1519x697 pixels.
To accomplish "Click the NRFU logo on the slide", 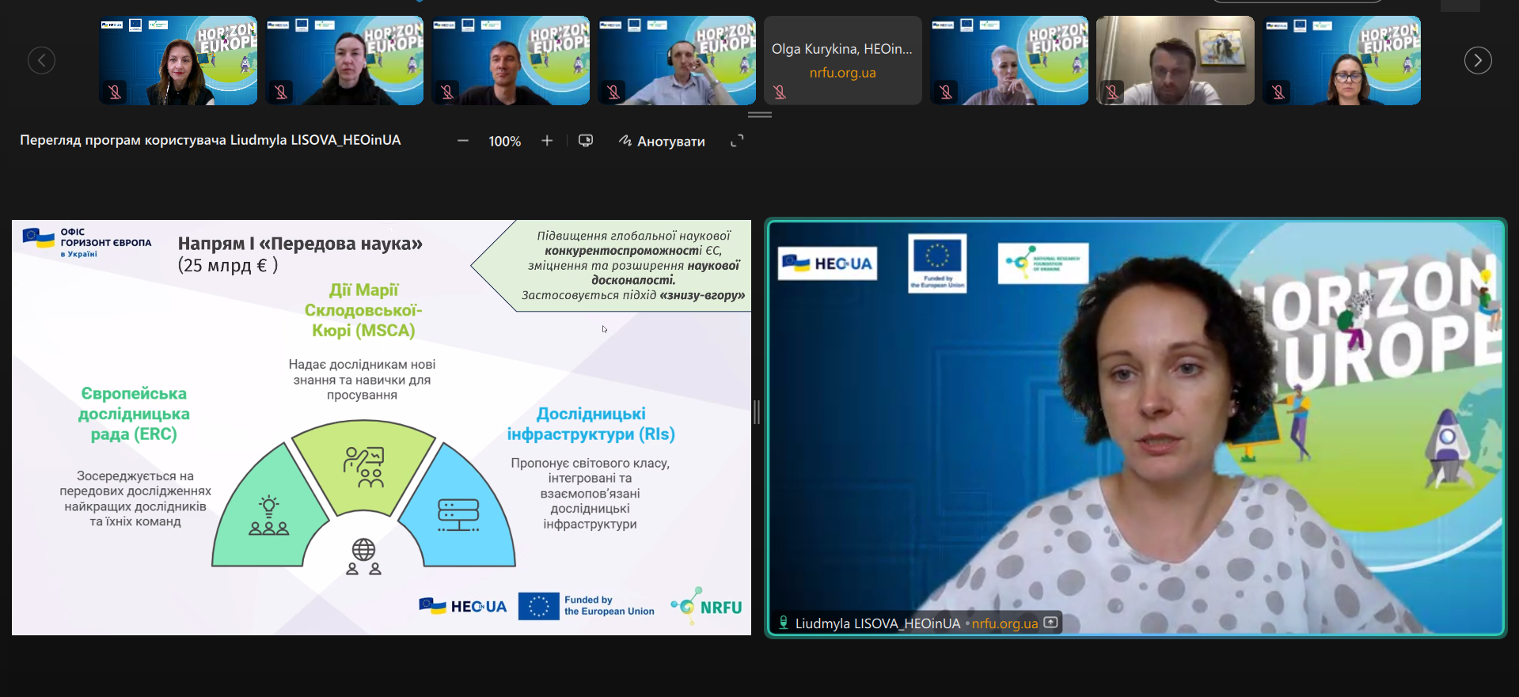I will (707, 606).
